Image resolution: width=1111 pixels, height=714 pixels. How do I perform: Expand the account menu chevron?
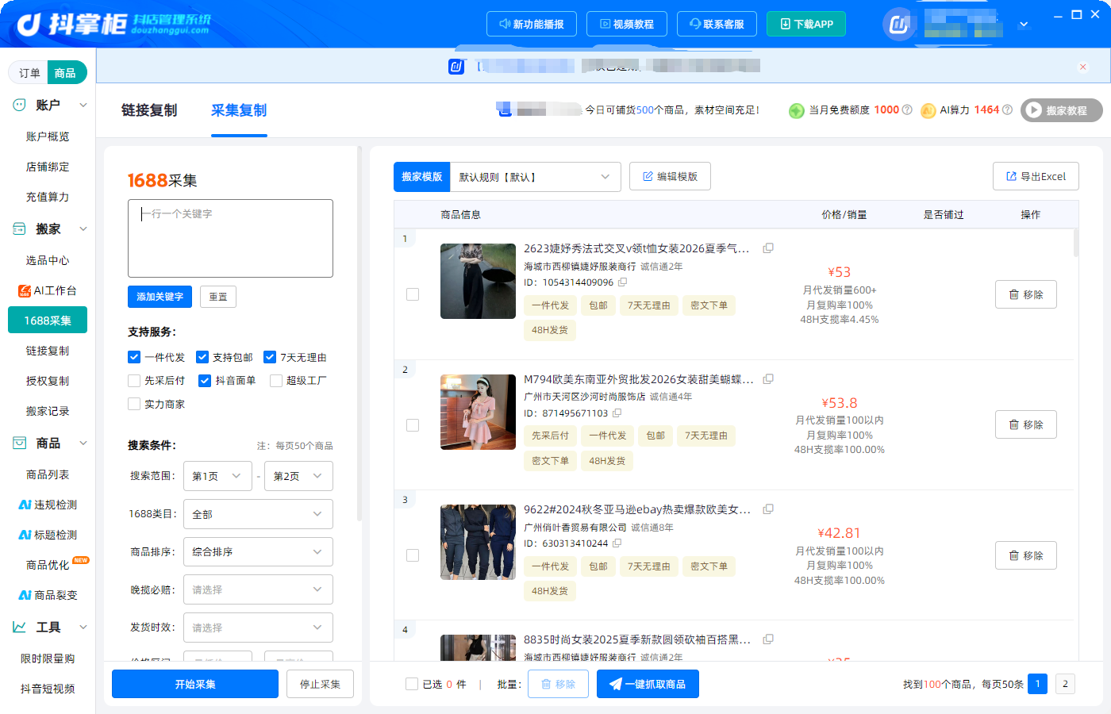click(1024, 25)
